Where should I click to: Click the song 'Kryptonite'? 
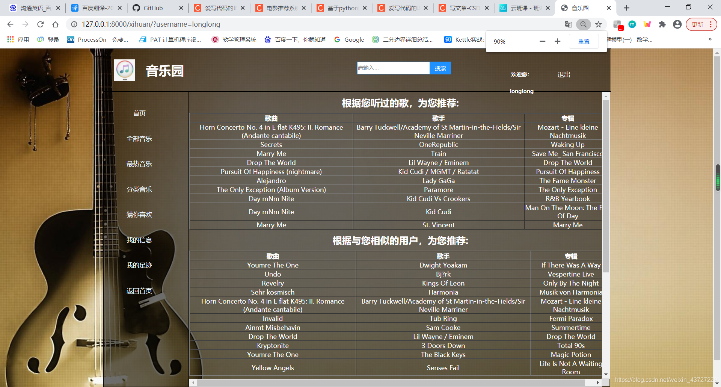pos(273,346)
